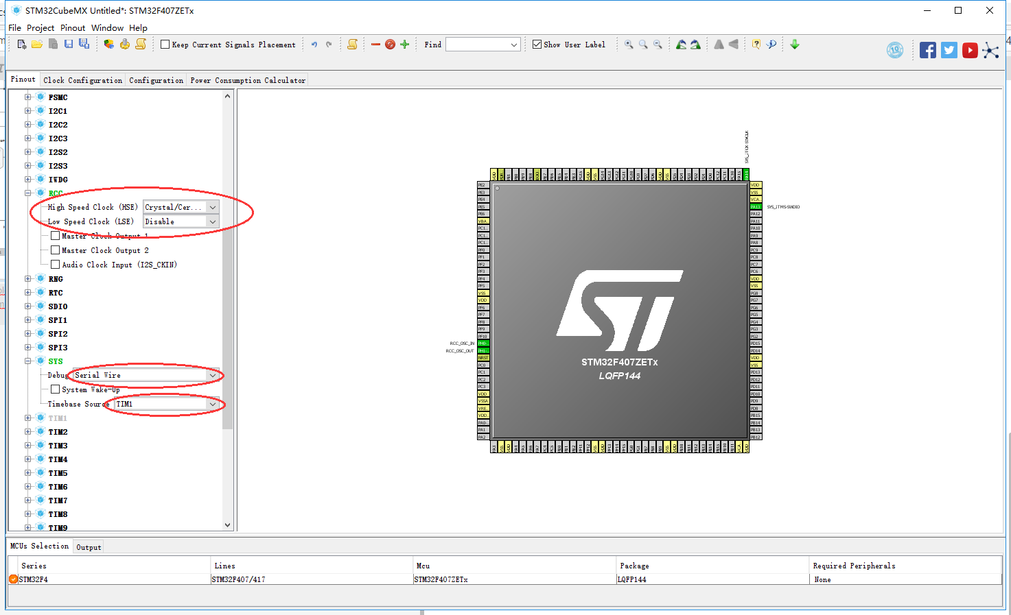1011x615 pixels.
Task: Collapse the RCC peripheral tree node
Action: 28,193
